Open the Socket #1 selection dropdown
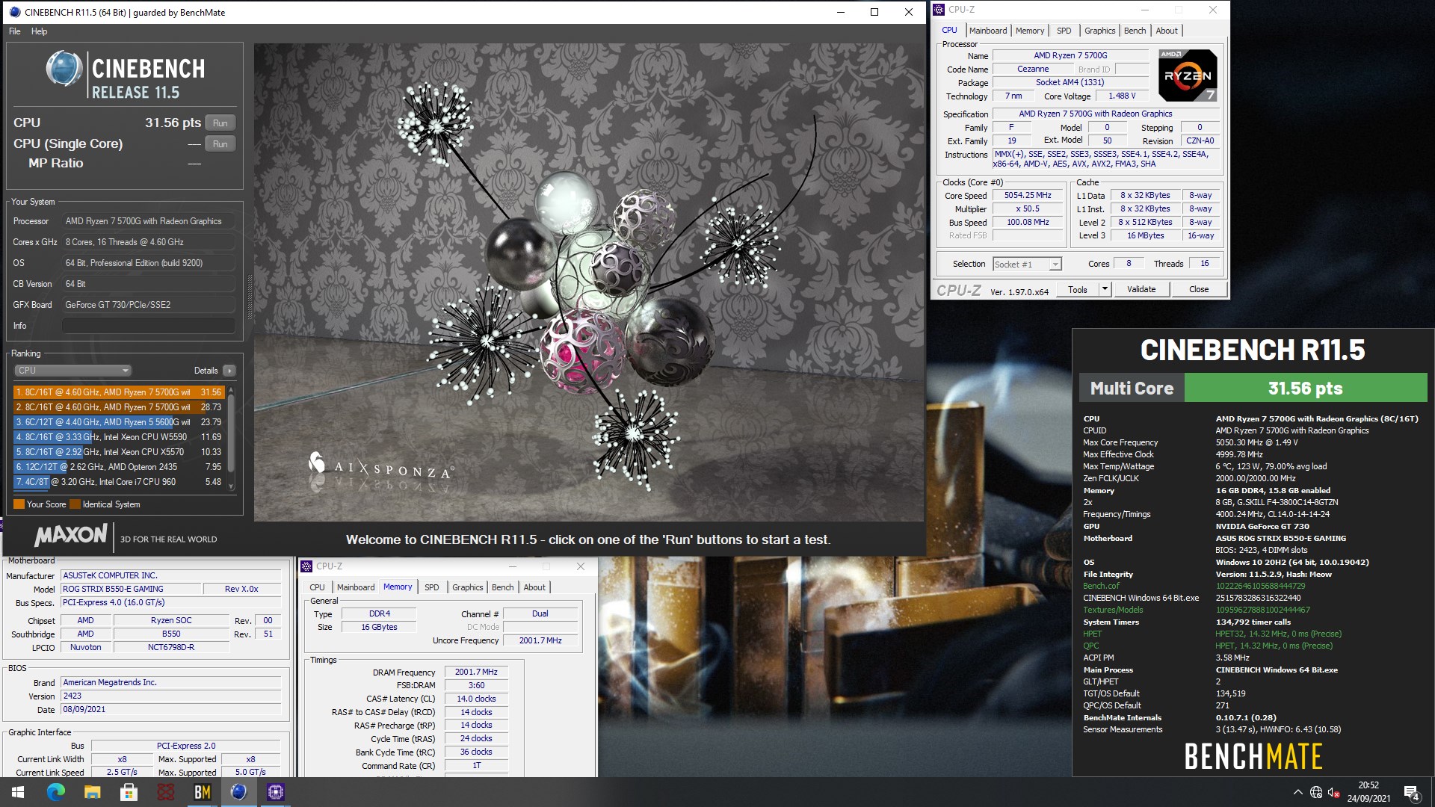Screen dimensions: 1435x807 coord(1027,265)
